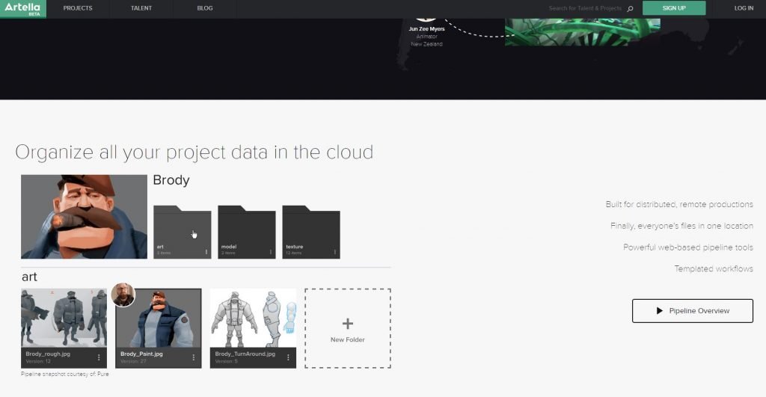This screenshot has height=397, width=766.
Task: Open the texture folder
Action: pyautogui.click(x=310, y=232)
